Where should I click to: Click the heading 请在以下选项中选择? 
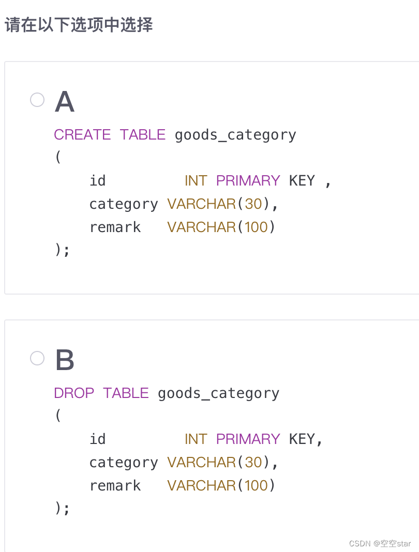point(79,25)
